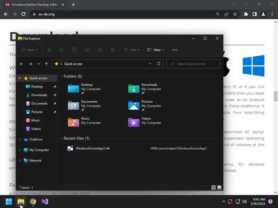The width and height of the screenshot is (278, 208).
Task: Click Chrome icon on the taskbar
Action: coord(33,201)
